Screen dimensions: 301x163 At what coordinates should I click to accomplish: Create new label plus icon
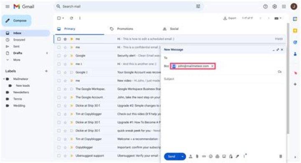pyautogui.click(x=46, y=71)
